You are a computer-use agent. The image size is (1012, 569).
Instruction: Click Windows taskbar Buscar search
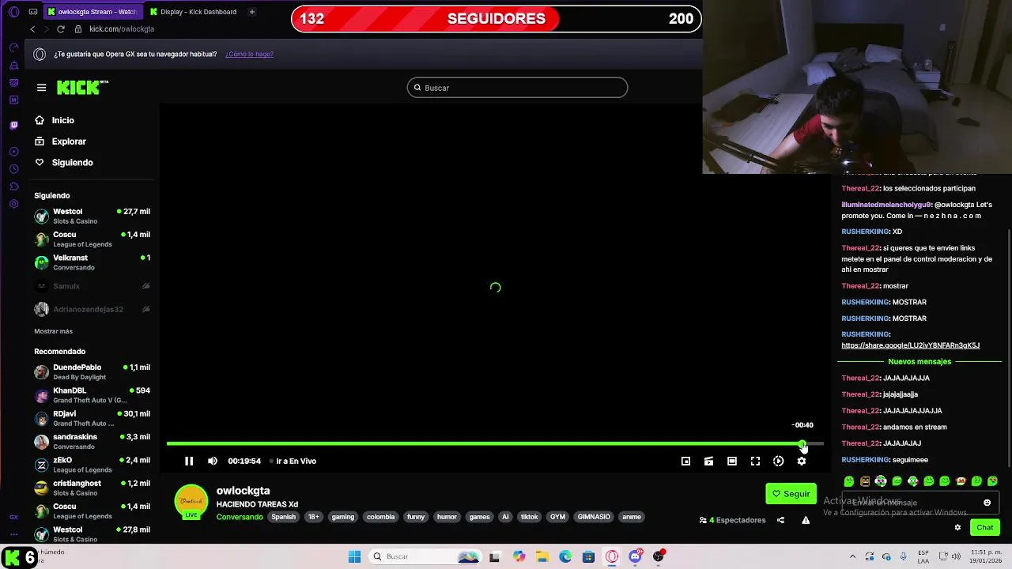pos(427,556)
